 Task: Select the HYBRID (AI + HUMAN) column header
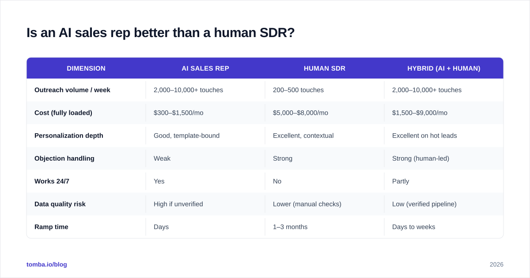click(x=444, y=68)
